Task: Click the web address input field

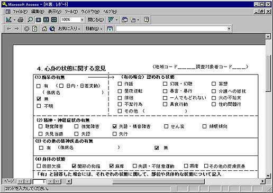Action: (171, 29)
